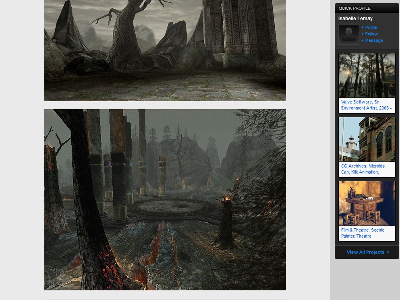Open the dead tree and temple ruins image

pos(165,50)
